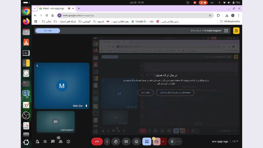Open audio options ellipsis next to microphone
The width and height of the screenshot is (263, 148).
click(x=179, y=142)
